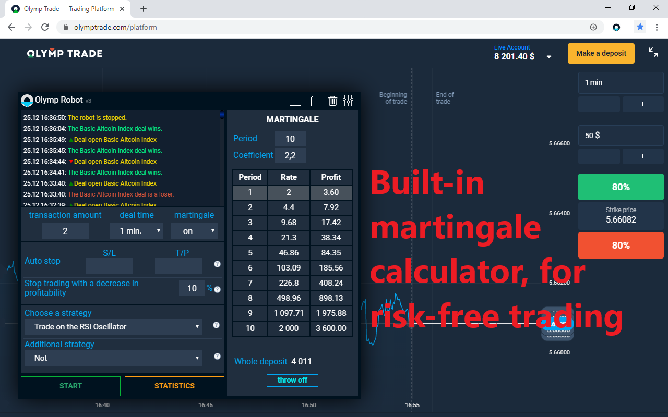Screen dimensions: 668x417
Task: Click the install app icon in address bar
Action: point(593,27)
